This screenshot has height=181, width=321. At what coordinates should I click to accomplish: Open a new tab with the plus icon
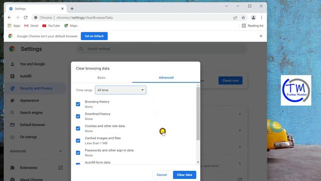72,9
